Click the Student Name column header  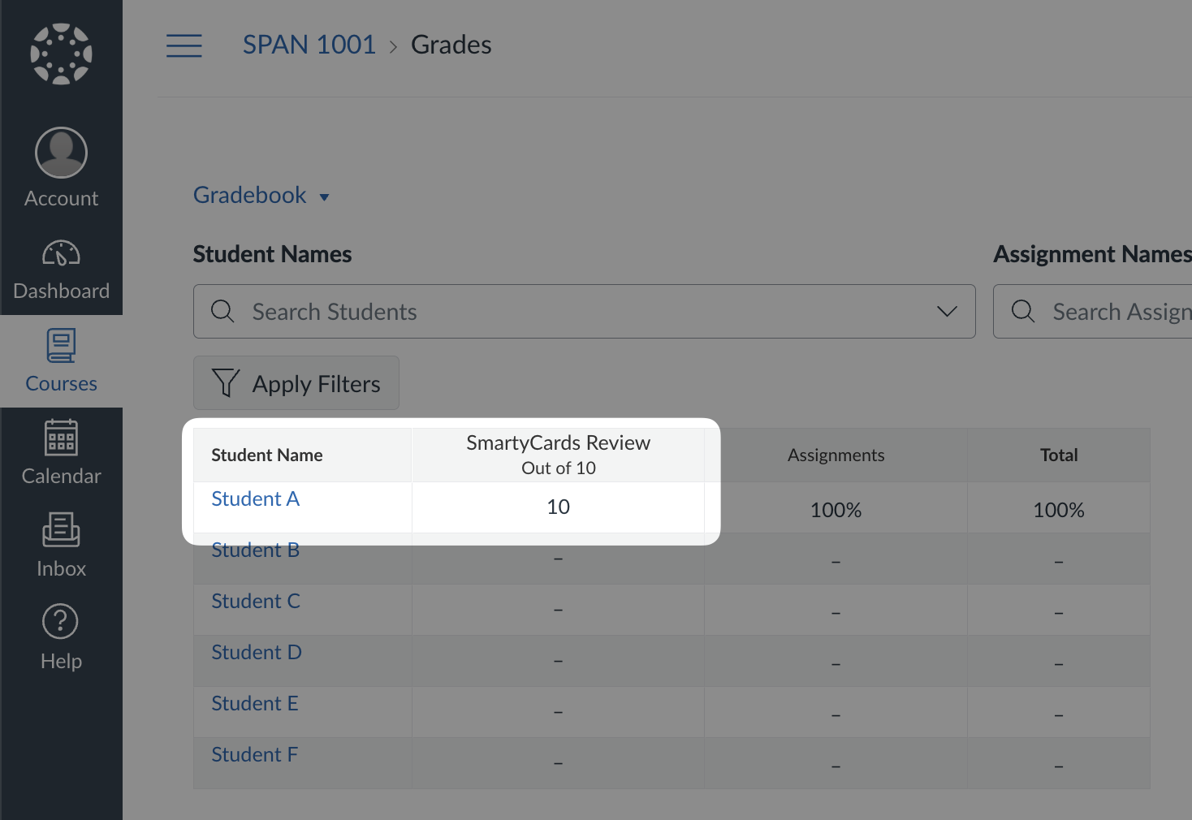302,455
